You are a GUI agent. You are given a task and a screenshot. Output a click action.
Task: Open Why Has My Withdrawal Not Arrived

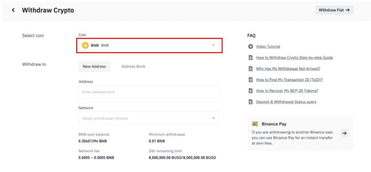[x=288, y=69]
